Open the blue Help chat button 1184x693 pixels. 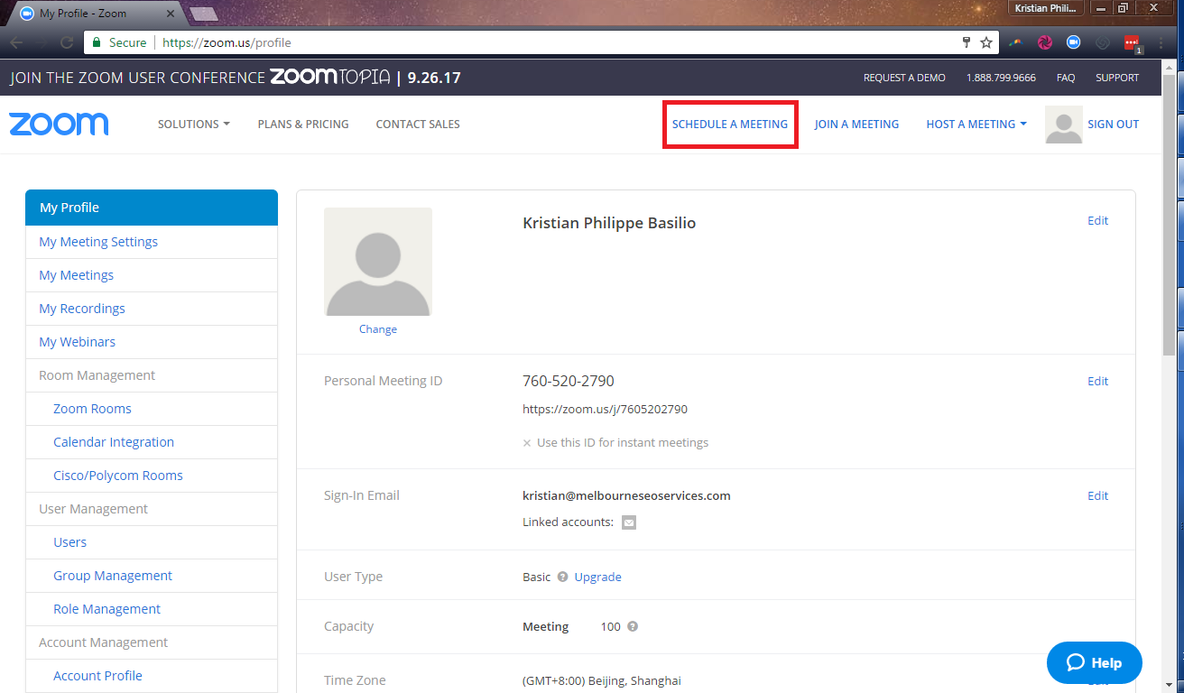[x=1095, y=662]
